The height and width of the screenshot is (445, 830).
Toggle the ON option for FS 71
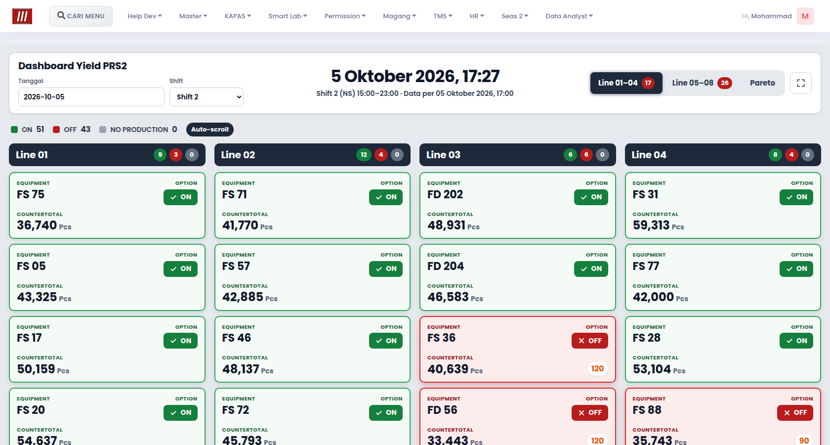(x=386, y=197)
